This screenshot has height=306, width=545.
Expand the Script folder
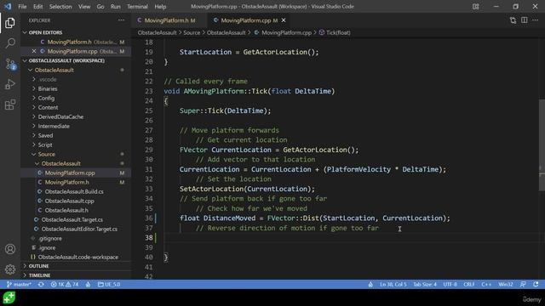coord(45,145)
